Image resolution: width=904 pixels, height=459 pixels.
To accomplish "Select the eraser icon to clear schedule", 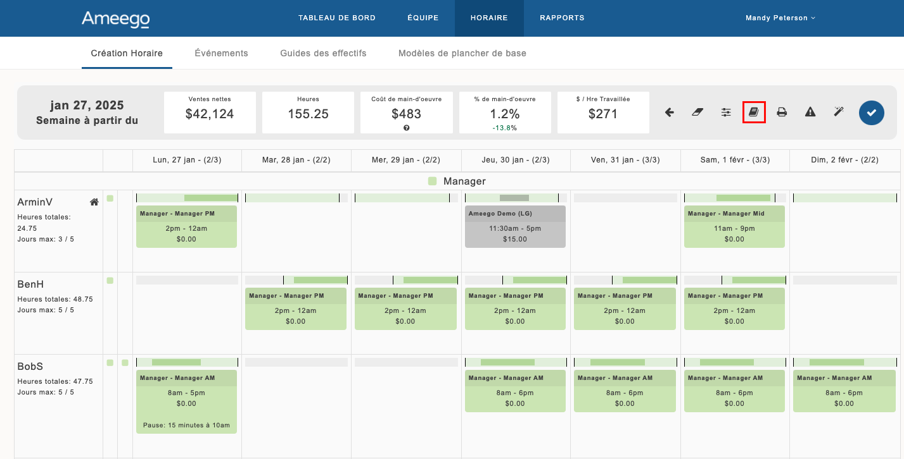I will coord(697,113).
